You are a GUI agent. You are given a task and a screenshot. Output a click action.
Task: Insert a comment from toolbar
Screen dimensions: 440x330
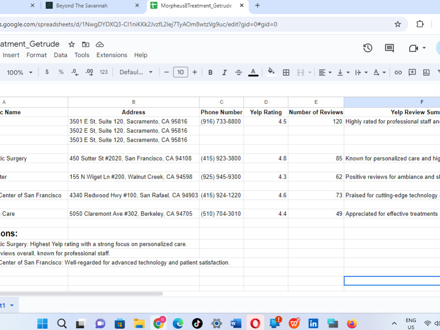412,73
